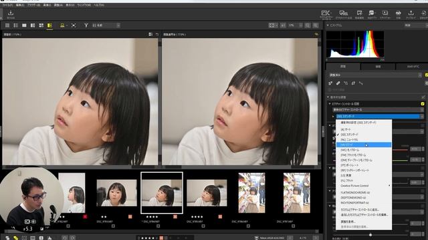Viewport: 428px width, 240px height.
Task: Open the ヘルプ menu
Action: [99, 5]
